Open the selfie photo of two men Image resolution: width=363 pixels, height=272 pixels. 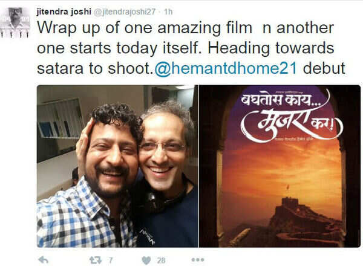coord(117,166)
